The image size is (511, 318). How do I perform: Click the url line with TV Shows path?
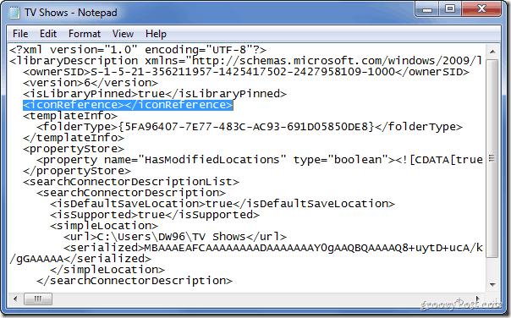[x=175, y=237]
